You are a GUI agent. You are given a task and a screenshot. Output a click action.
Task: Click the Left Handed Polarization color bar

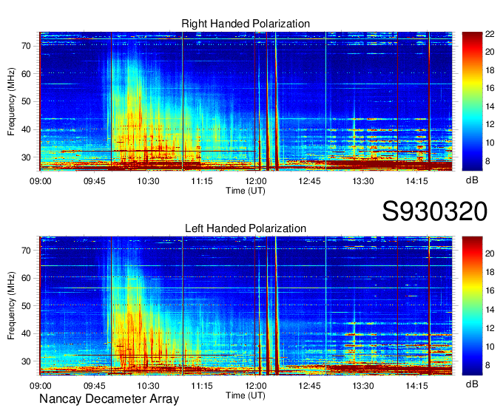tap(472, 306)
